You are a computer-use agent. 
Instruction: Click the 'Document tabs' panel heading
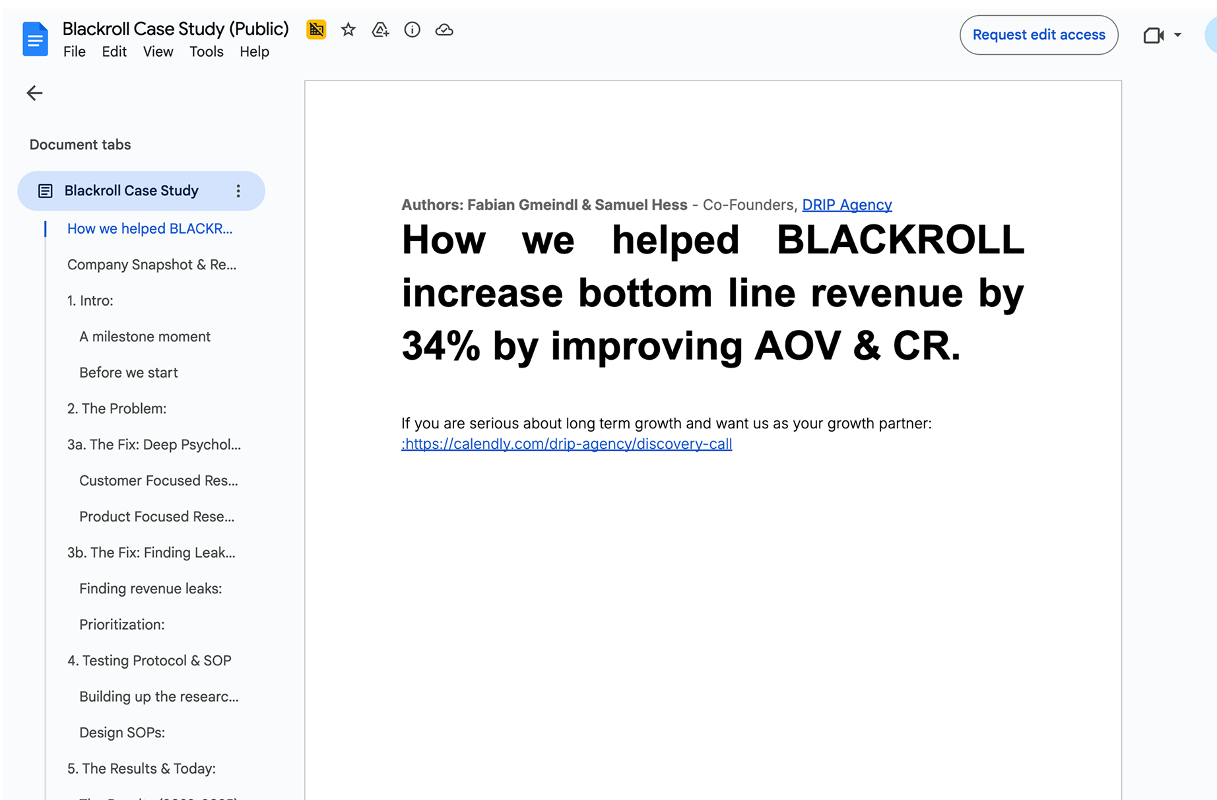point(80,145)
